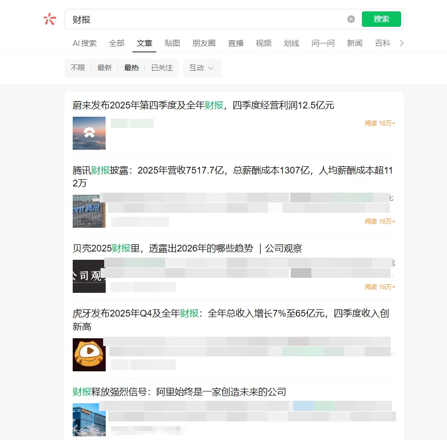Screen dimensions: 447x440
Task: Select the 最热 sort filter
Action: (131, 68)
